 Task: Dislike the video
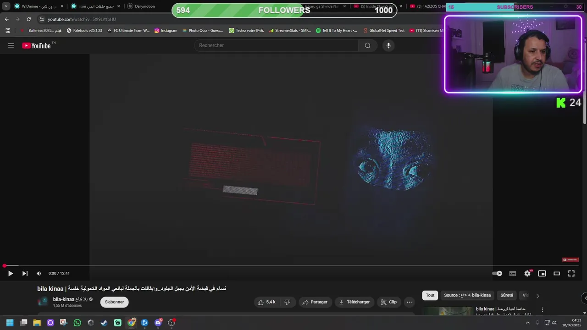coord(288,302)
